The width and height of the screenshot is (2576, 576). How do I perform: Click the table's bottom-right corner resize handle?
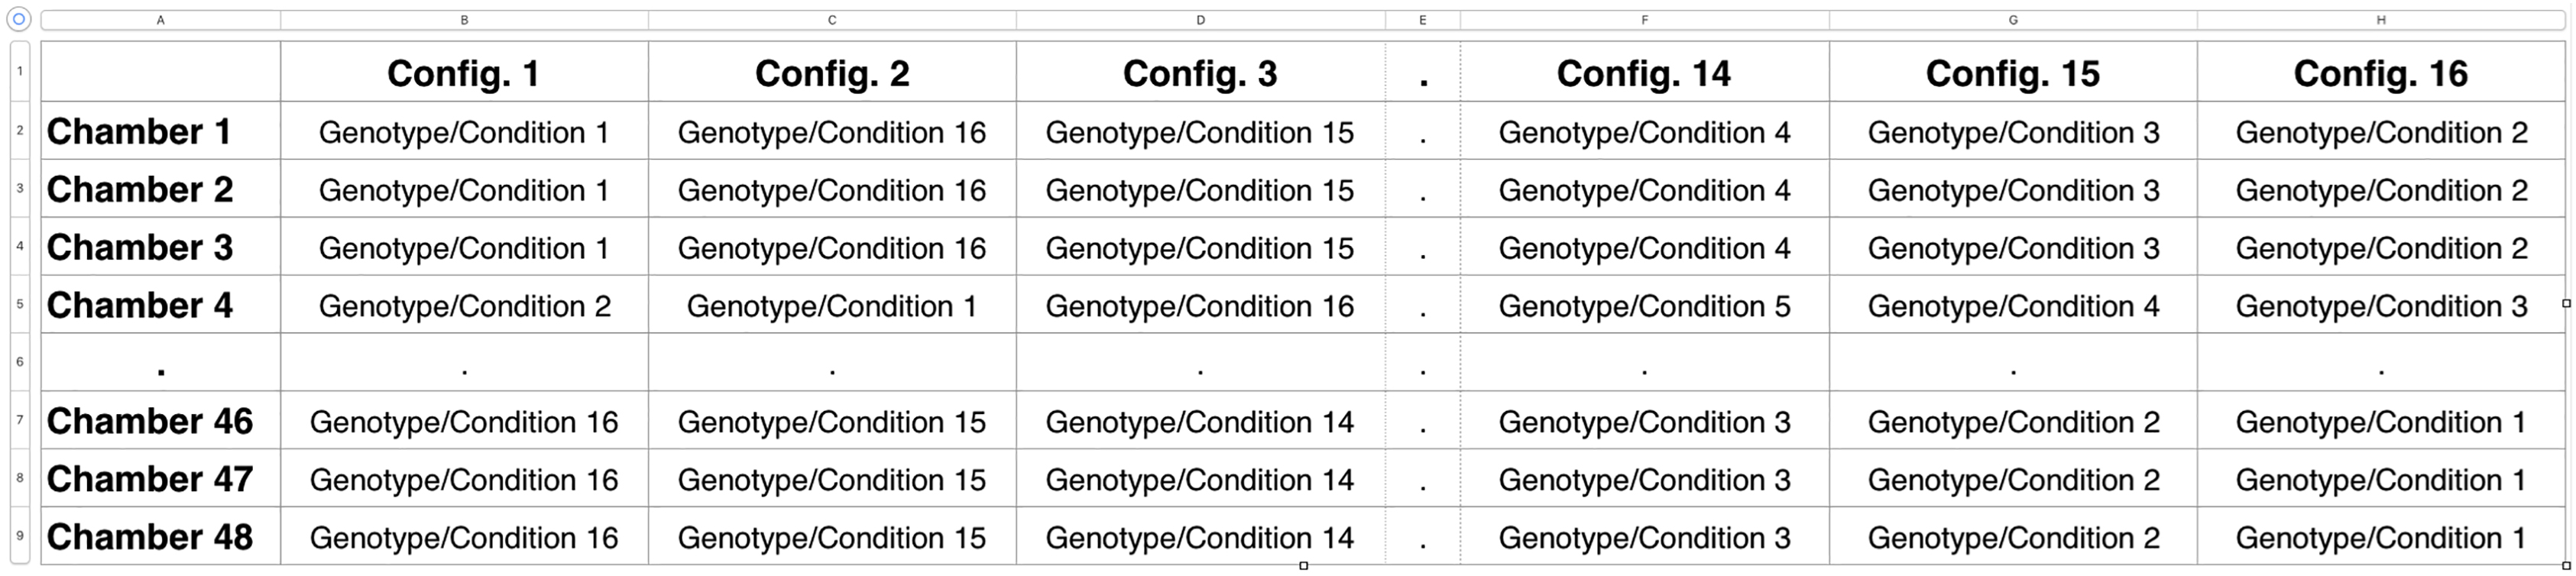[x=2566, y=566]
